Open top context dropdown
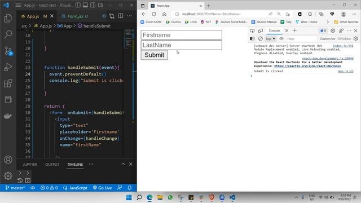Screen dimensions: 361x203 coord(270,39)
